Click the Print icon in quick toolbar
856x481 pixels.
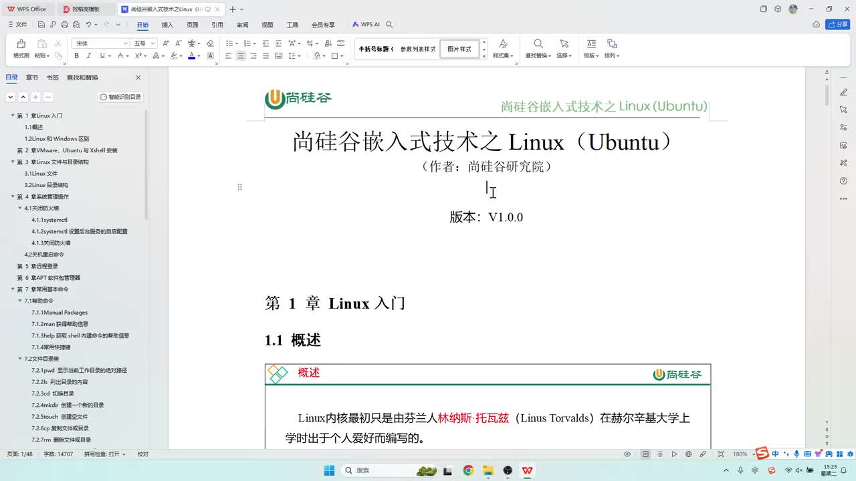[64, 25]
